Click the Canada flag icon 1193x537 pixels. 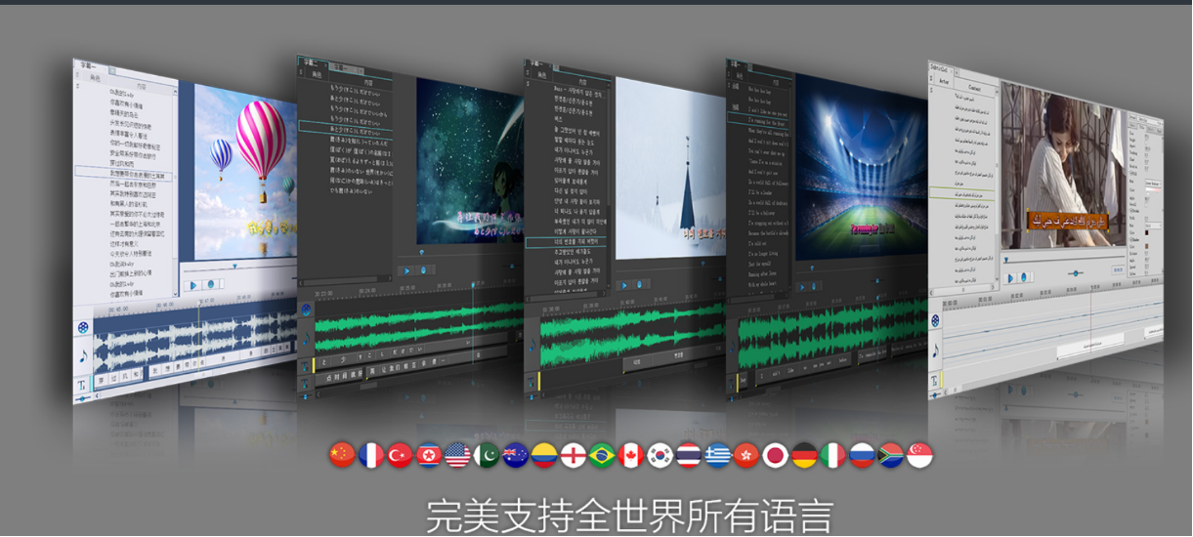(631, 455)
